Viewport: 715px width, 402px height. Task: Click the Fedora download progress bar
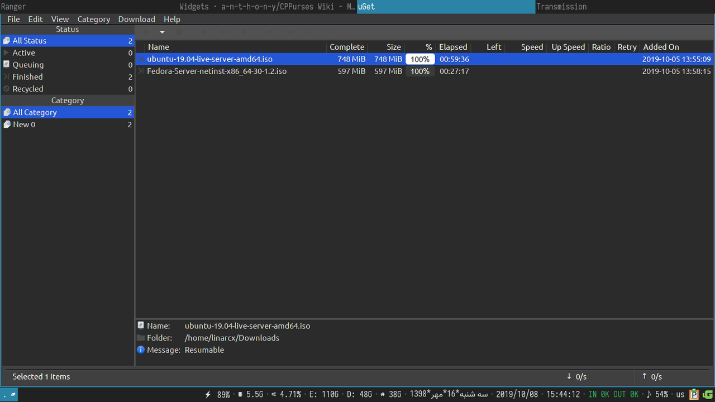(x=420, y=71)
